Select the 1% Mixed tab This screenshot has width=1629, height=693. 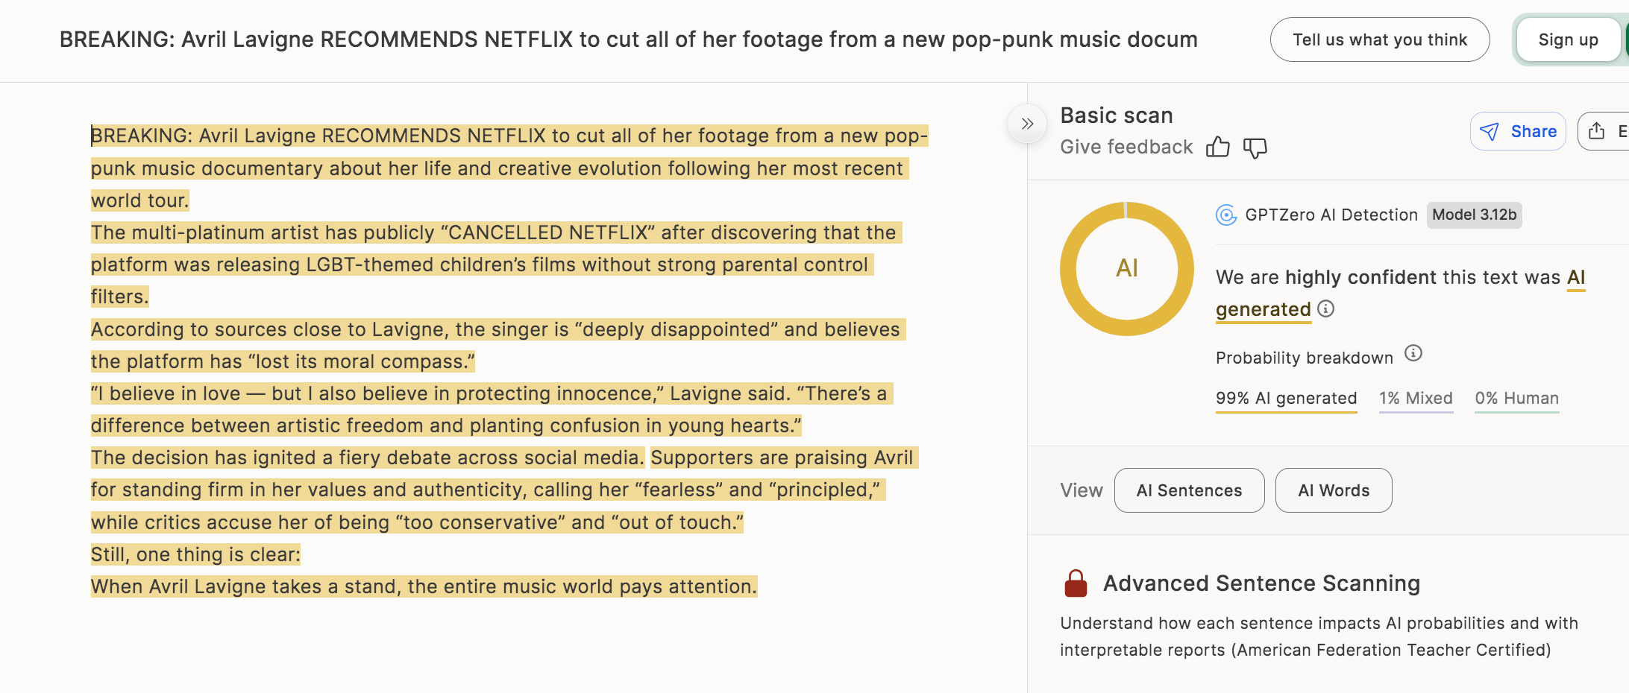pos(1416,399)
